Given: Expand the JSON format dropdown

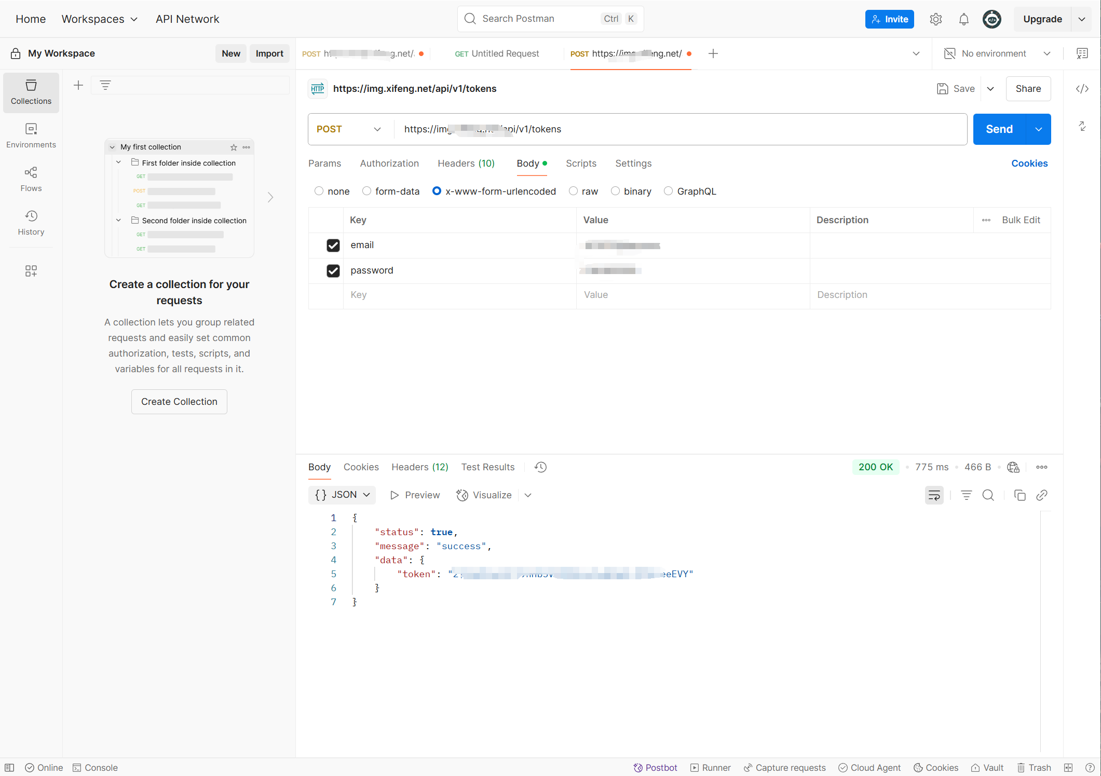Looking at the screenshot, I should pyautogui.click(x=342, y=495).
